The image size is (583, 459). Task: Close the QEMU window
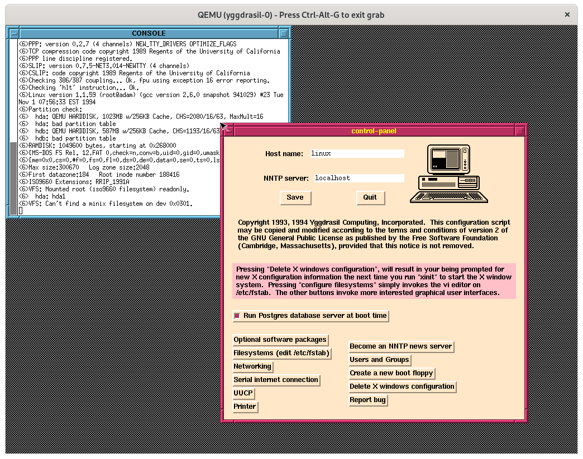click(567, 15)
